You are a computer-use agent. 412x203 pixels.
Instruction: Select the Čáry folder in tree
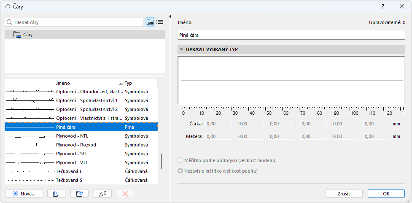pyautogui.click(x=85, y=35)
